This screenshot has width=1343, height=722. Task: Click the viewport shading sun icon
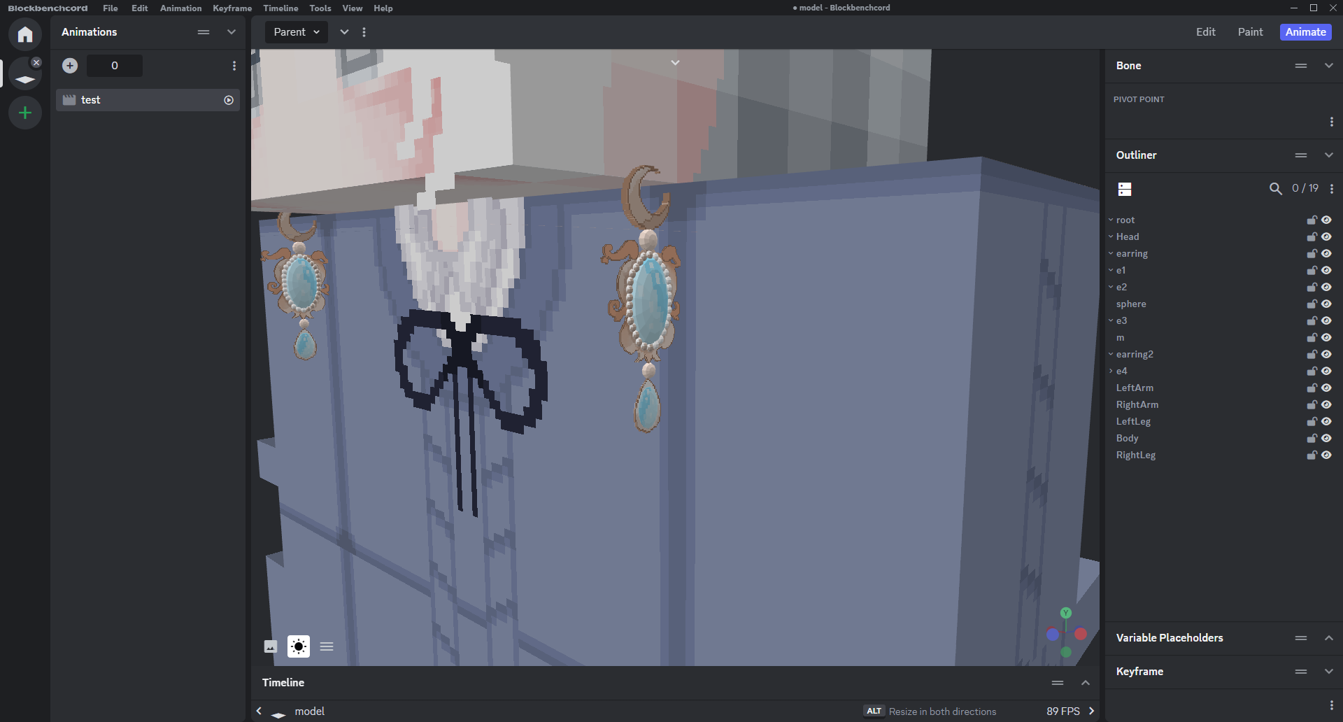point(299,646)
